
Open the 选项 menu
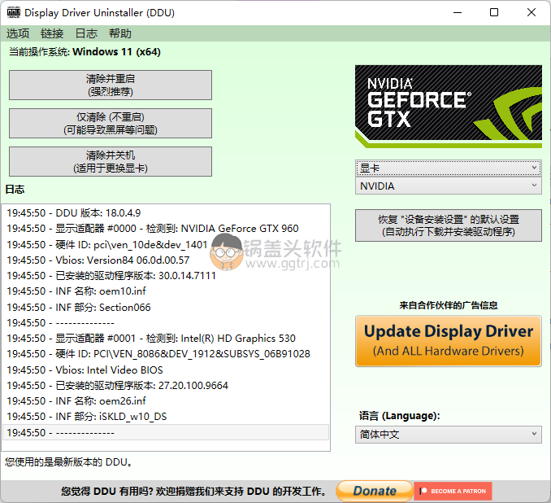point(18,33)
